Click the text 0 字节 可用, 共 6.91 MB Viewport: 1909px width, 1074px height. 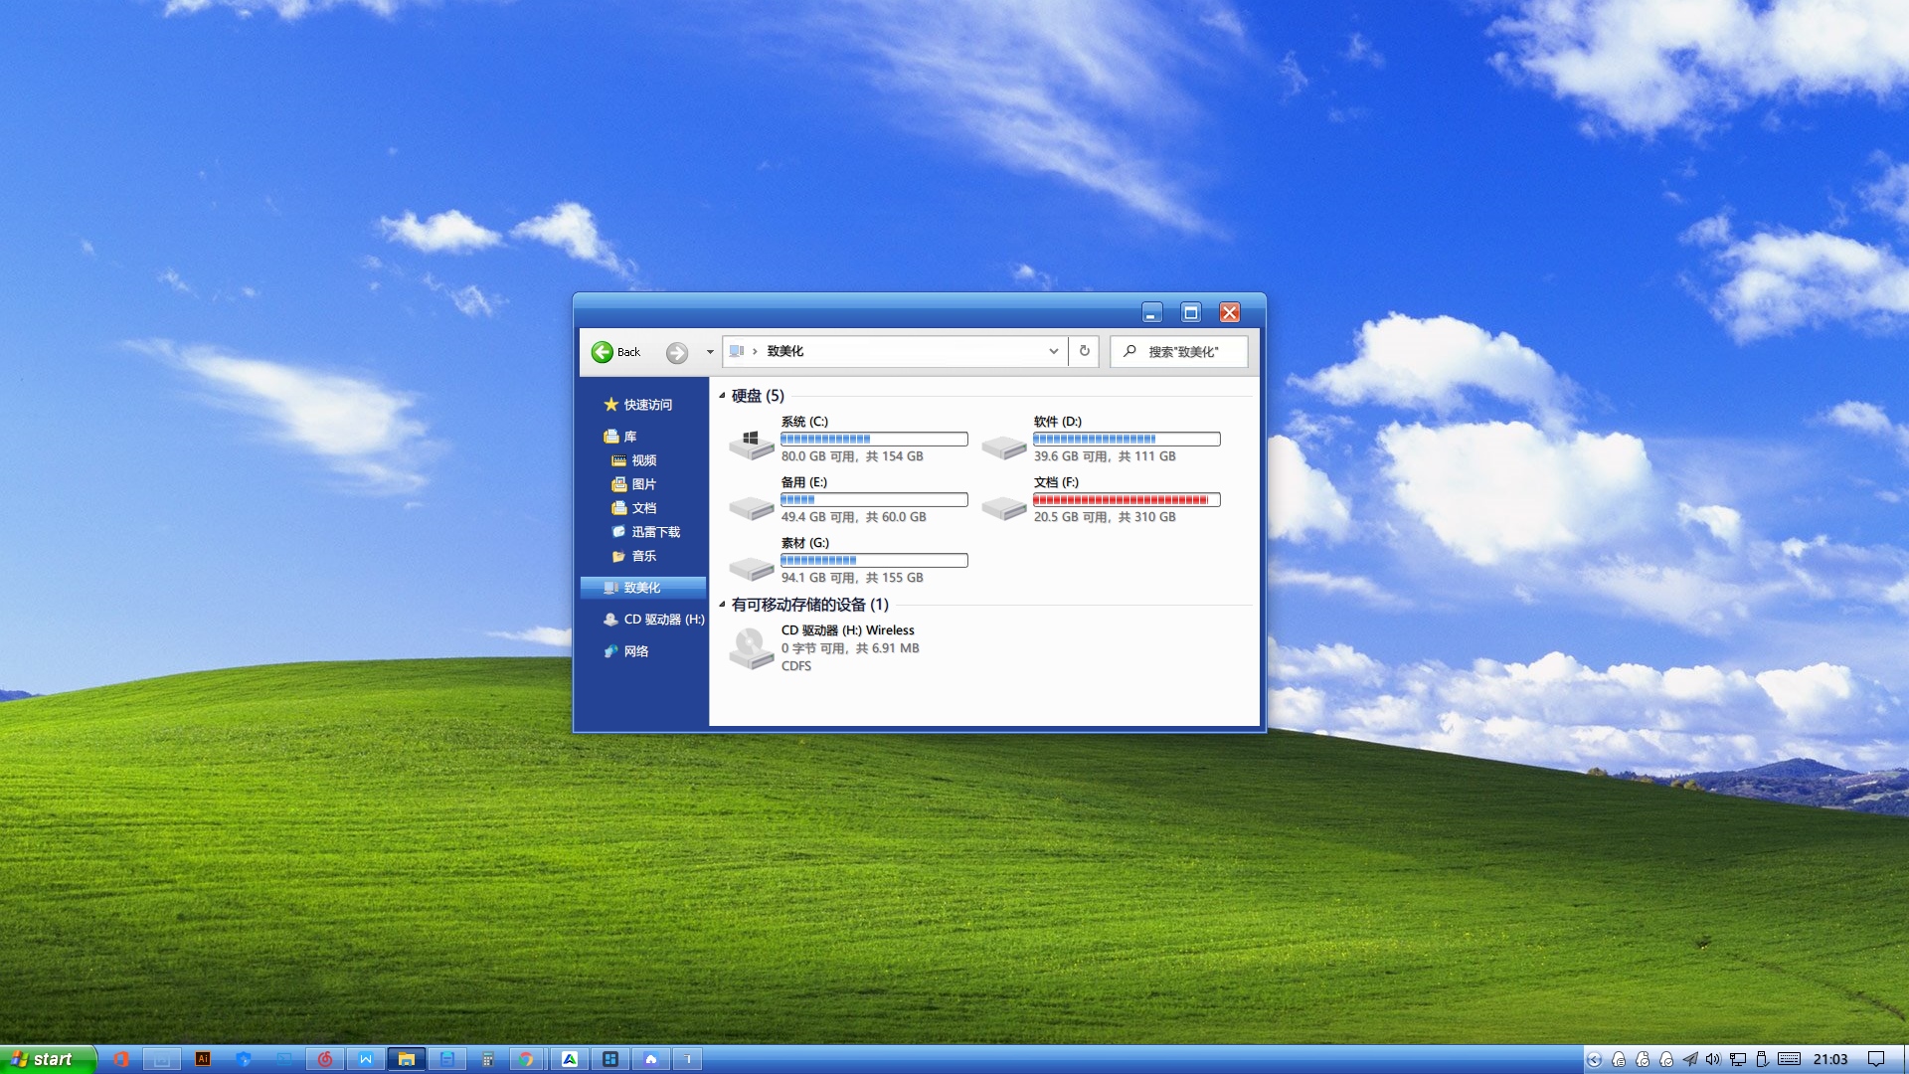coord(850,648)
